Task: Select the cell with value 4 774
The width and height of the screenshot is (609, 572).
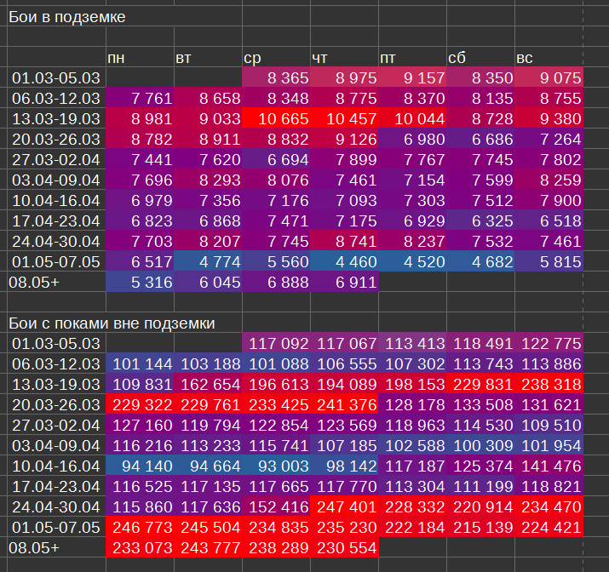Action: [208, 261]
